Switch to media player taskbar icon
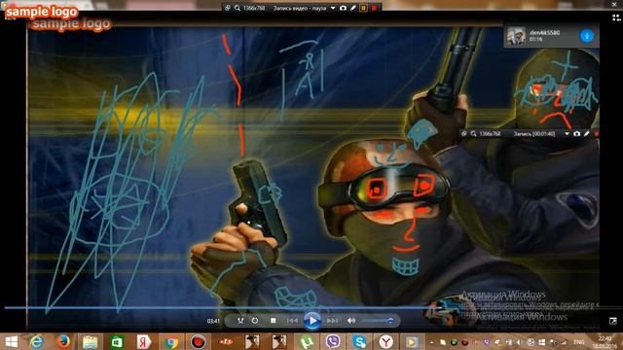 412,341
